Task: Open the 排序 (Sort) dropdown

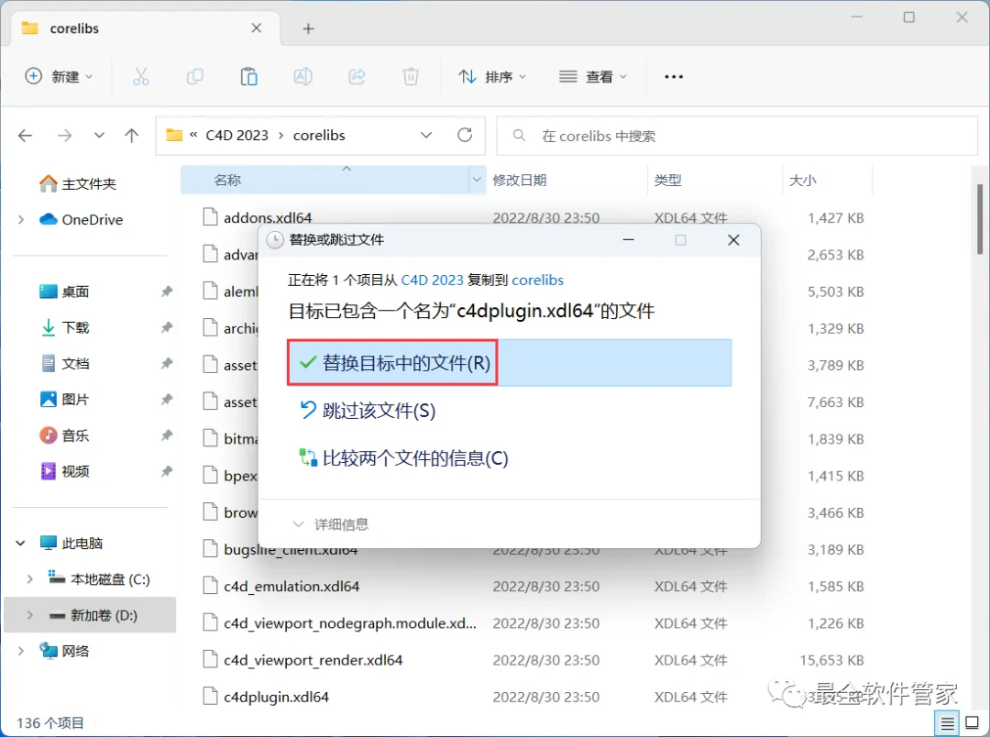Action: click(x=492, y=76)
